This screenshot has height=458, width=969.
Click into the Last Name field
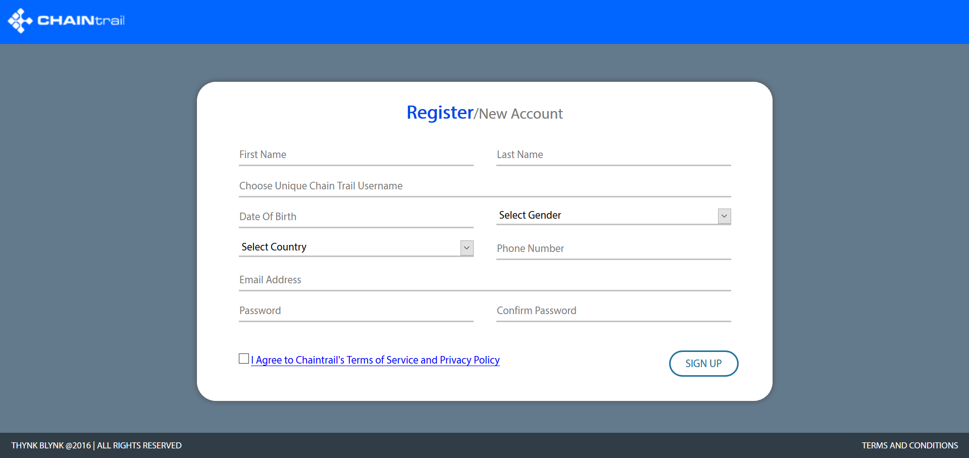[613, 155]
